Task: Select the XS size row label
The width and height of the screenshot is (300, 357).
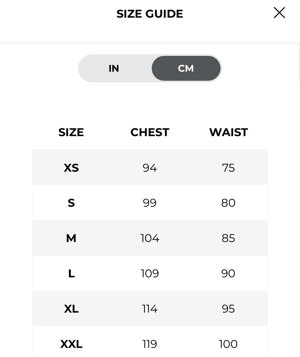Action: [71, 168]
